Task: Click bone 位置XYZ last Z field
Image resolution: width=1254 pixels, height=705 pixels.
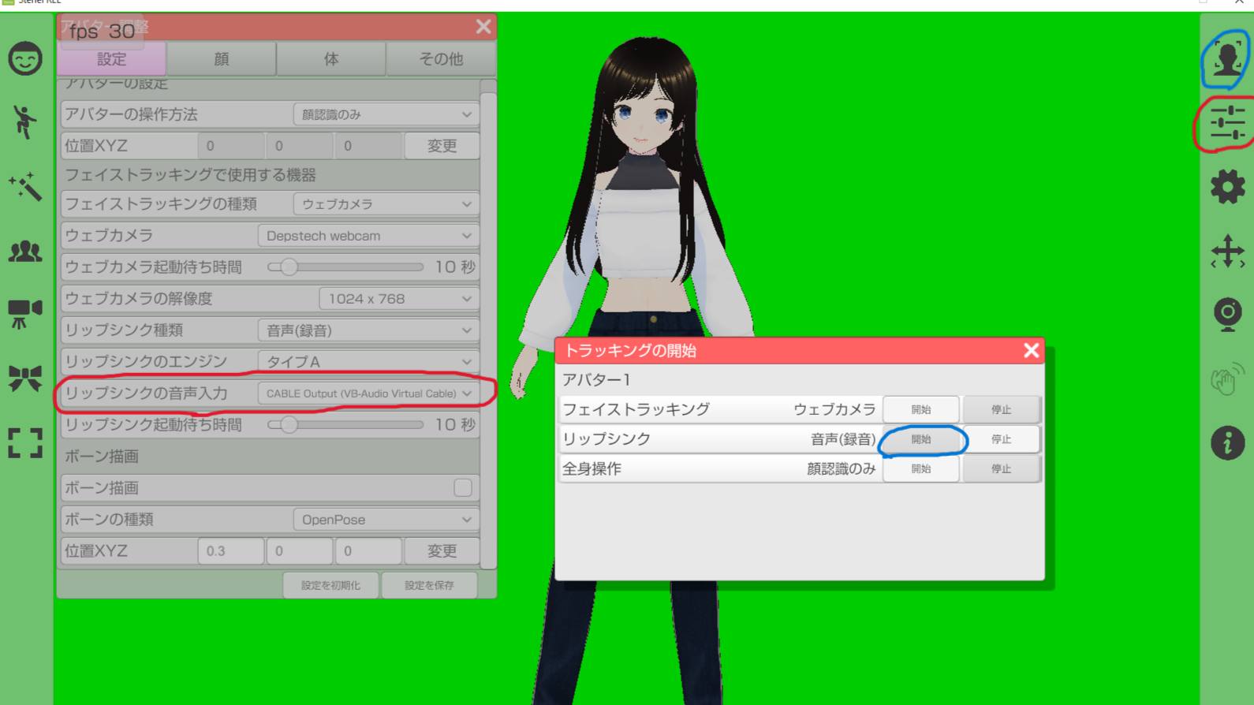Action: click(368, 551)
